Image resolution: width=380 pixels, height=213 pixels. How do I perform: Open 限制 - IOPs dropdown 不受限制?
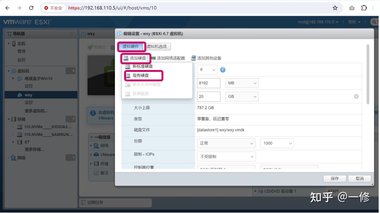coord(226,157)
